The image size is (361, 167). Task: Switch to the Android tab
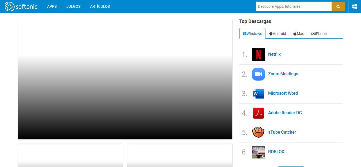pos(278,34)
